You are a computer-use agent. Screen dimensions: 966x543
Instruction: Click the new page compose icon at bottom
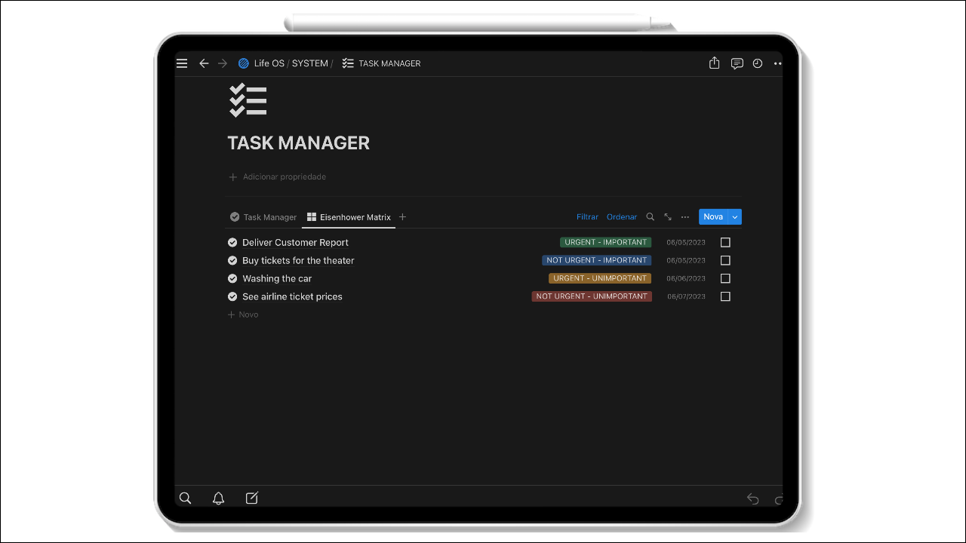click(251, 498)
